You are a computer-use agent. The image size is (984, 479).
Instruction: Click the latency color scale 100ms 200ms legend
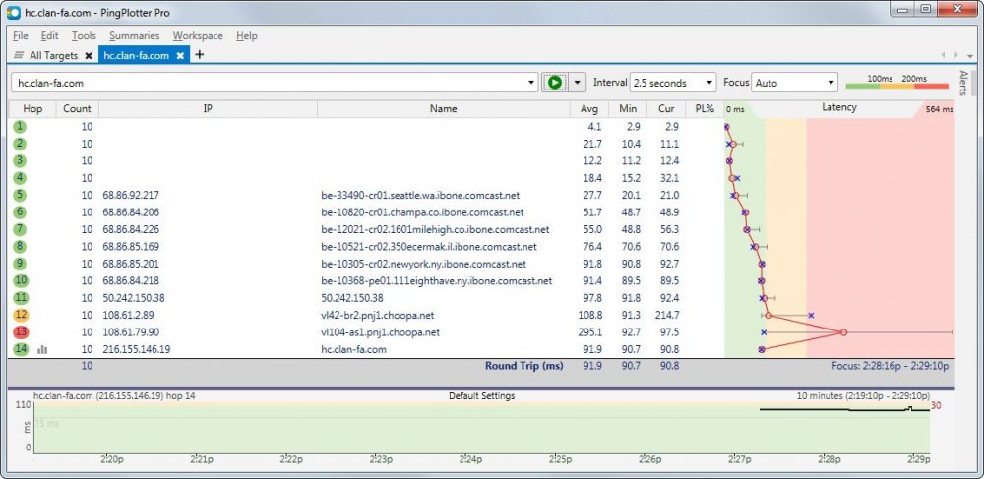pos(896,83)
